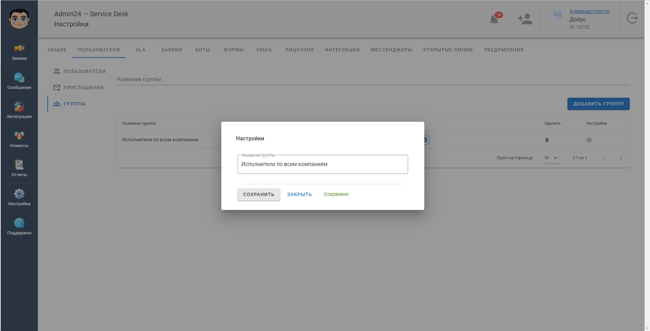
Task: Open Настройки in the left sidebar
Action: [x=19, y=198]
